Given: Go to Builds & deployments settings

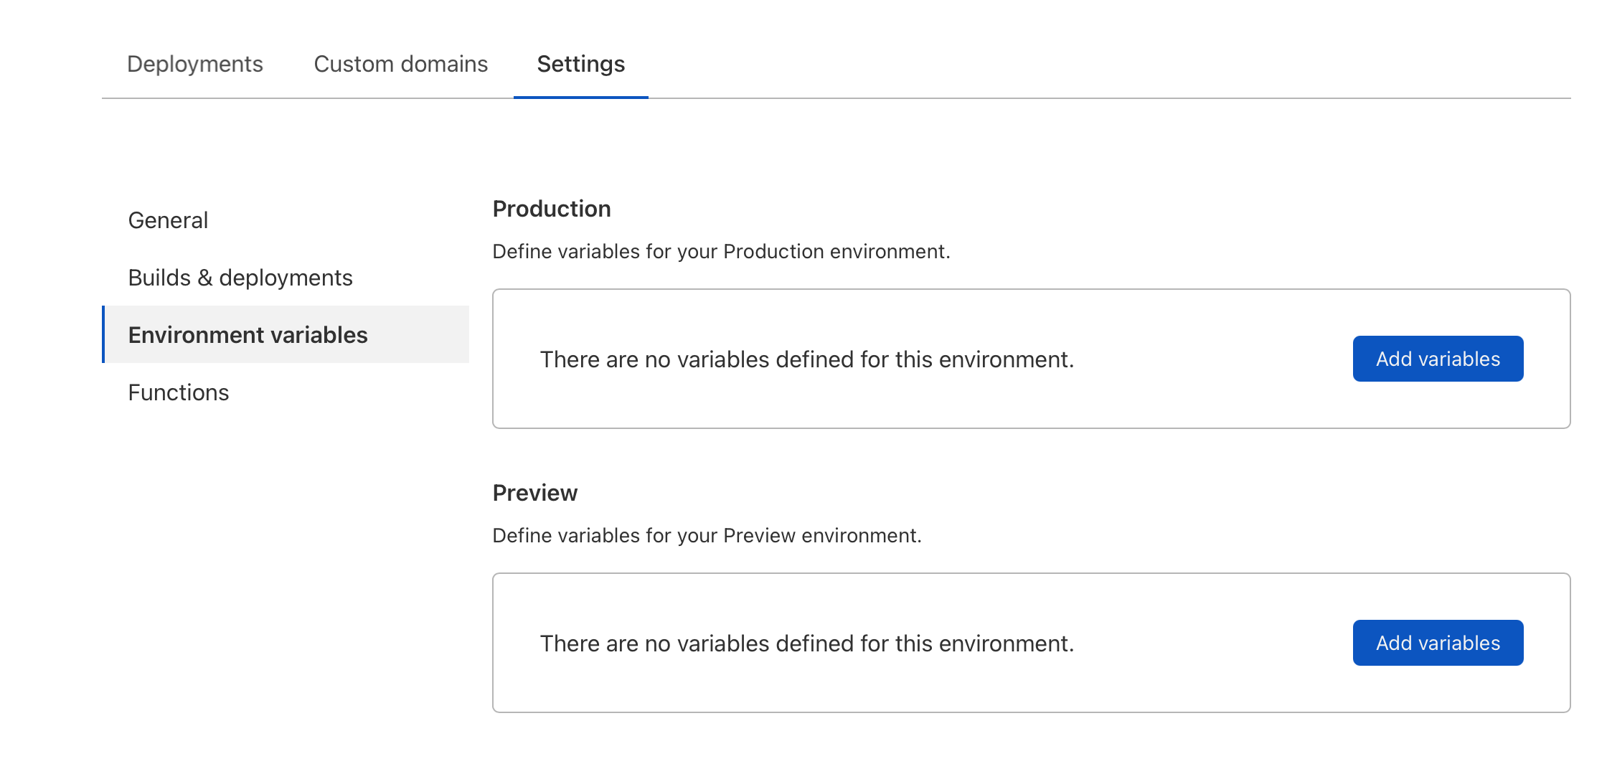Looking at the screenshot, I should click(240, 278).
